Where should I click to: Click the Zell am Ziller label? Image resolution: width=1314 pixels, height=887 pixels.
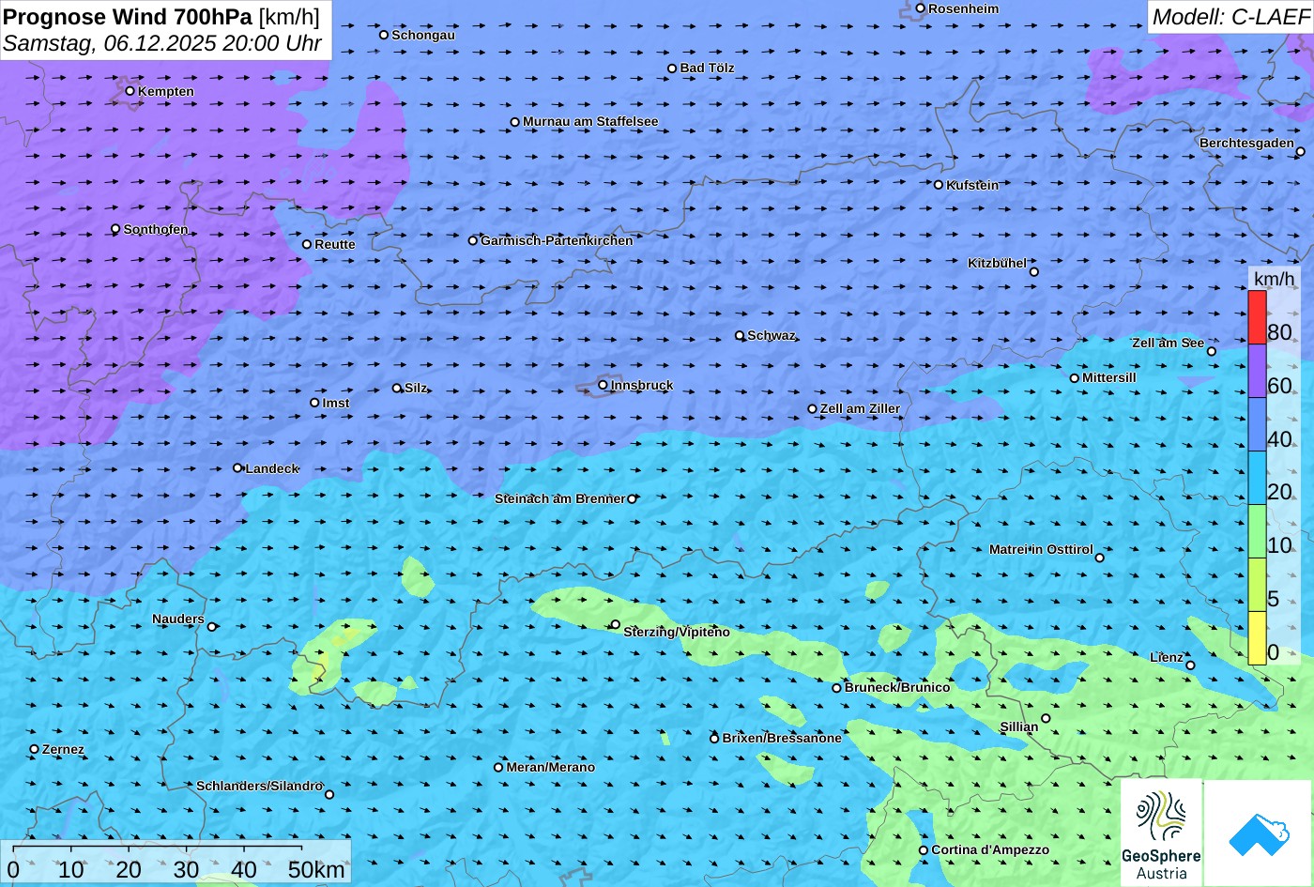[860, 408]
